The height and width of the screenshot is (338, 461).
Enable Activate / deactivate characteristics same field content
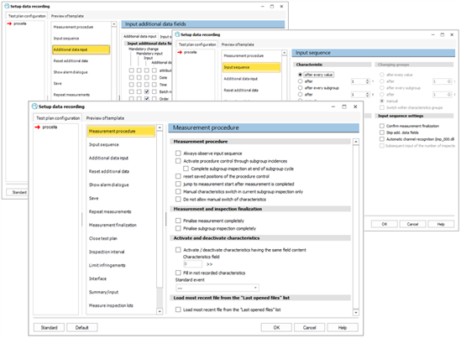[178, 250]
